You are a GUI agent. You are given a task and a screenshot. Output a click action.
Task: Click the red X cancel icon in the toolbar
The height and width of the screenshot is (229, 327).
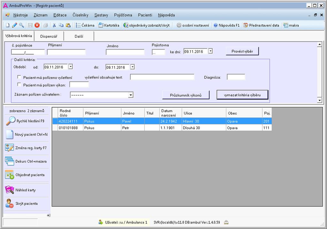click(x=37, y=25)
